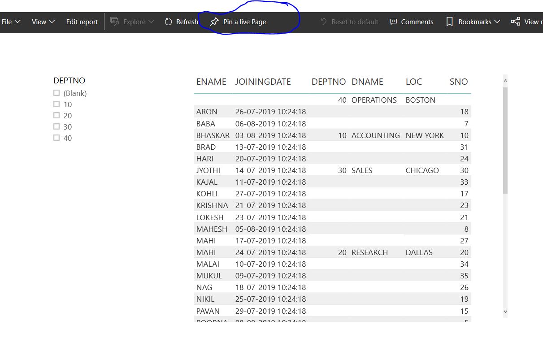
Task: Select the KOHLI name cell
Action: (207, 194)
